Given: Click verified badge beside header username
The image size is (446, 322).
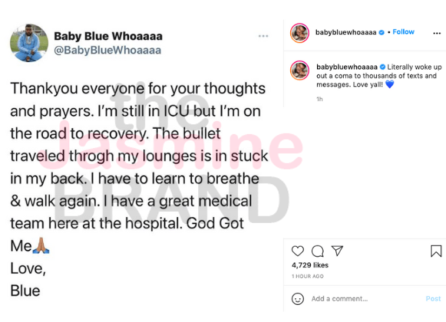Looking at the screenshot, I should (382, 32).
